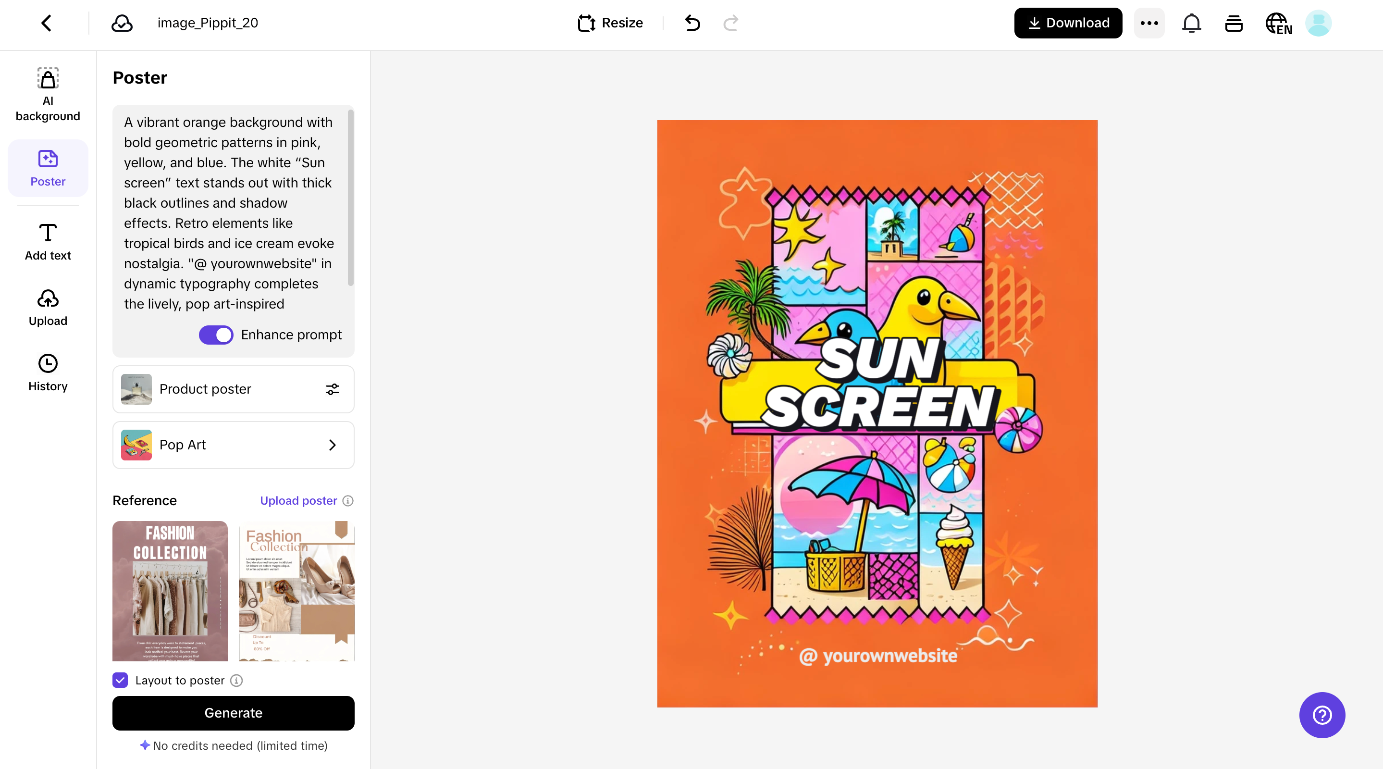Select the AI background tool

click(x=48, y=94)
